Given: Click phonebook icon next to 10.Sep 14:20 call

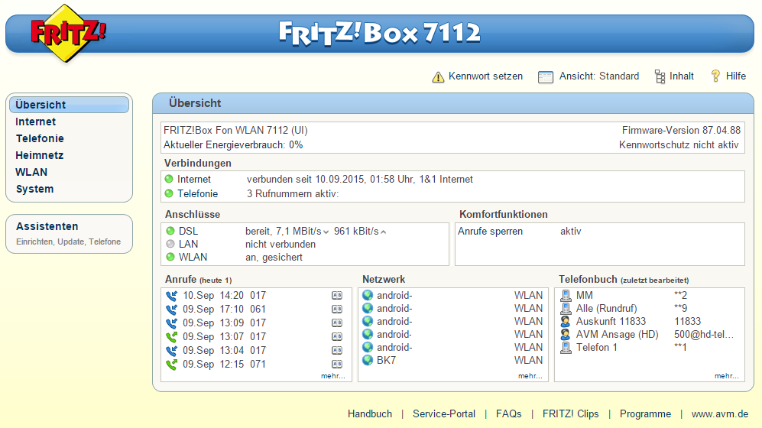Looking at the screenshot, I should coord(336,296).
